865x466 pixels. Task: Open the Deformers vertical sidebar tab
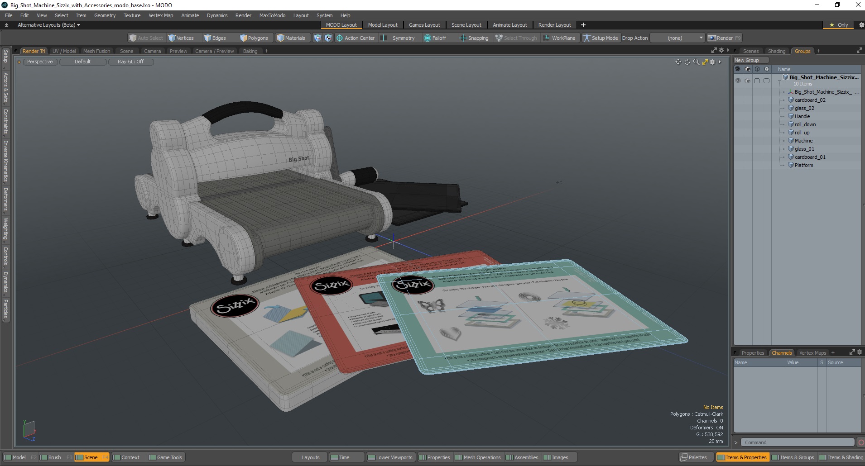5,199
